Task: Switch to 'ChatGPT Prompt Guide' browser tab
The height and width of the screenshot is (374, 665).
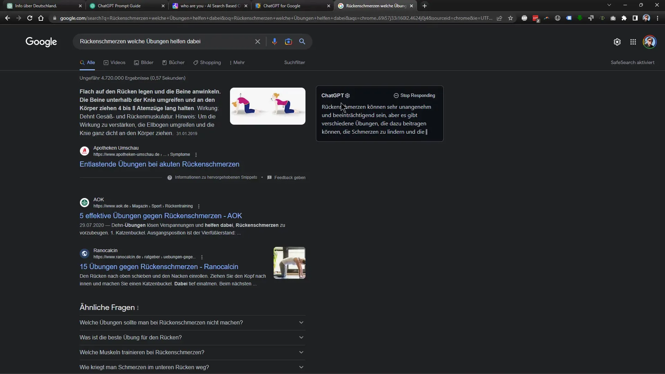Action: 126,6
